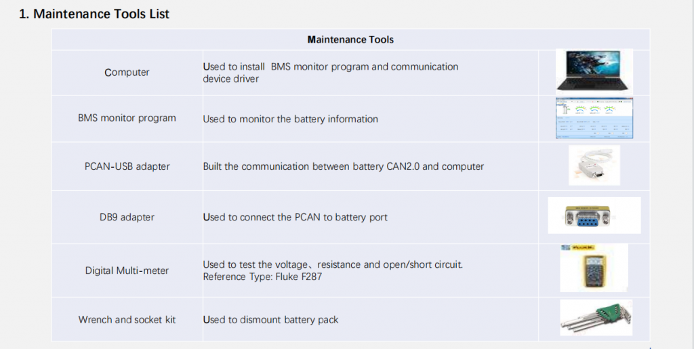Click the battery CAN2.0 communication description
The image size is (694, 349).
pyautogui.click(x=344, y=166)
